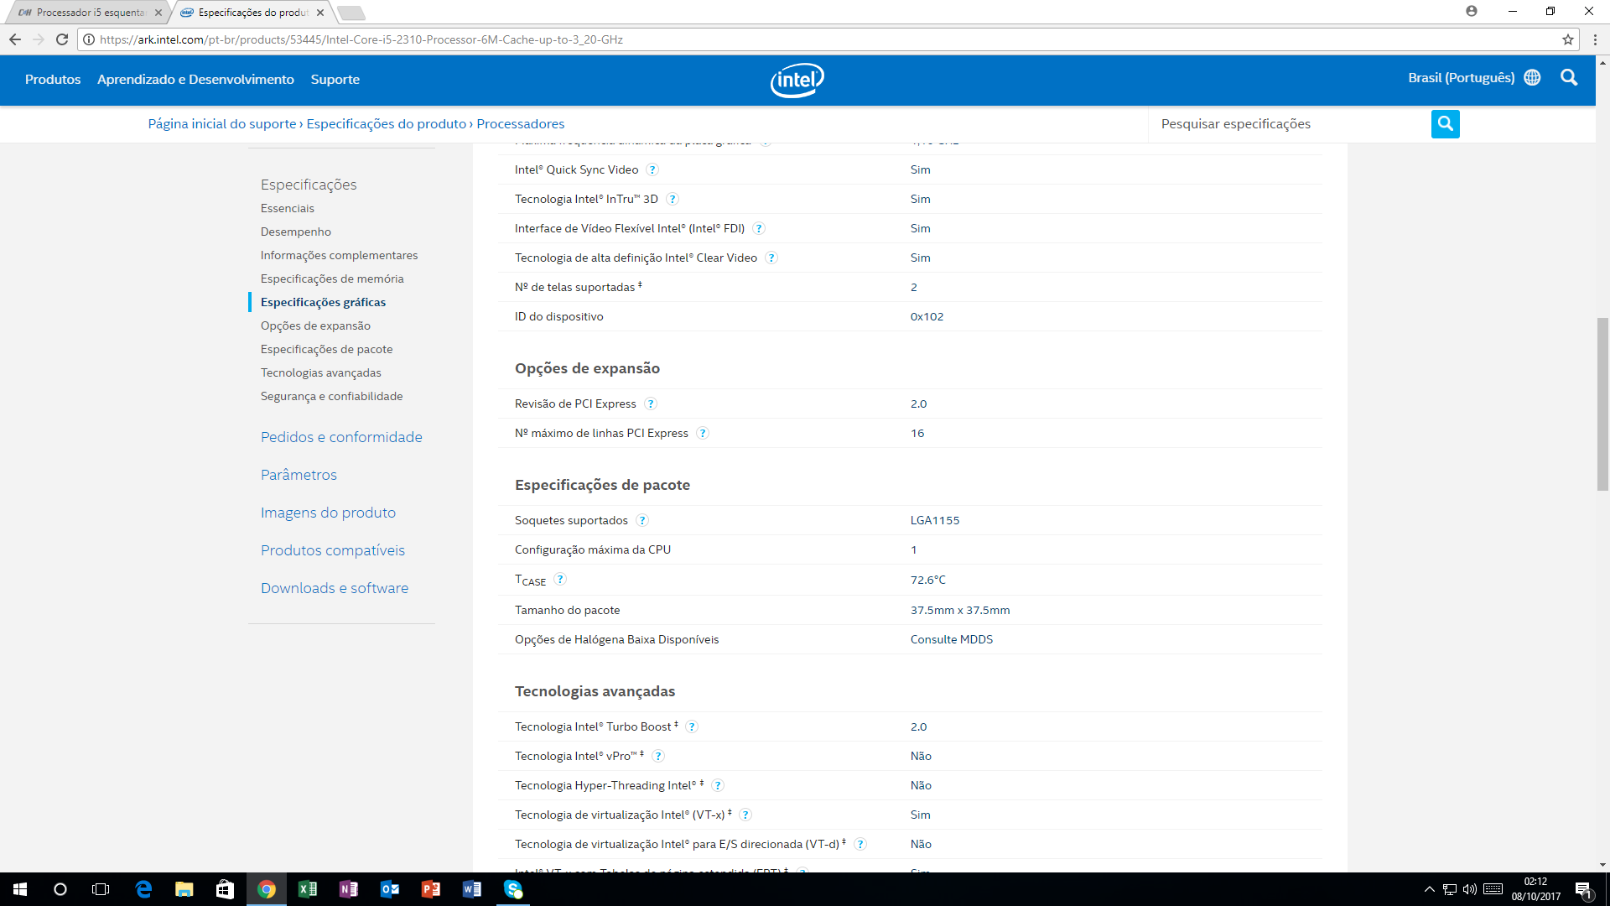The image size is (1610, 906).
Task: Open the Windows Start menu
Action: coord(20,889)
